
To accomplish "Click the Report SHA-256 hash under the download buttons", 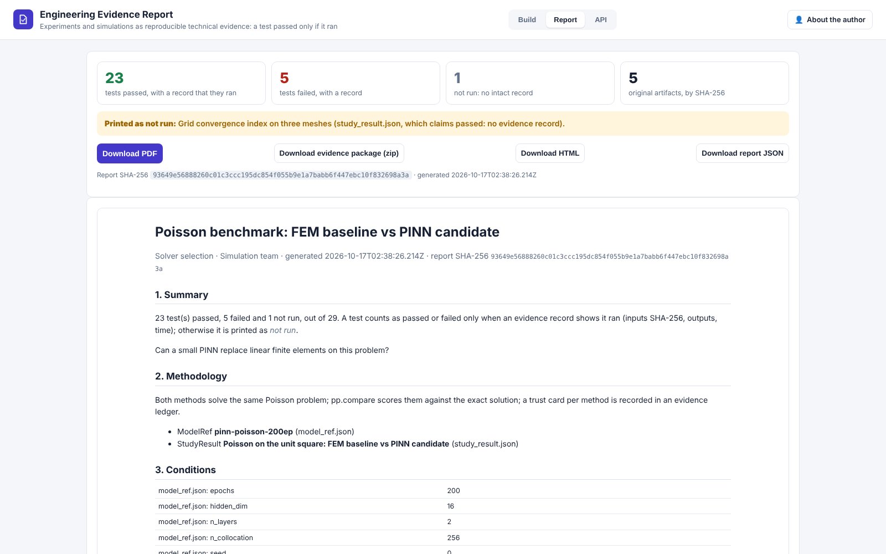I will pyautogui.click(x=281, y=175).
